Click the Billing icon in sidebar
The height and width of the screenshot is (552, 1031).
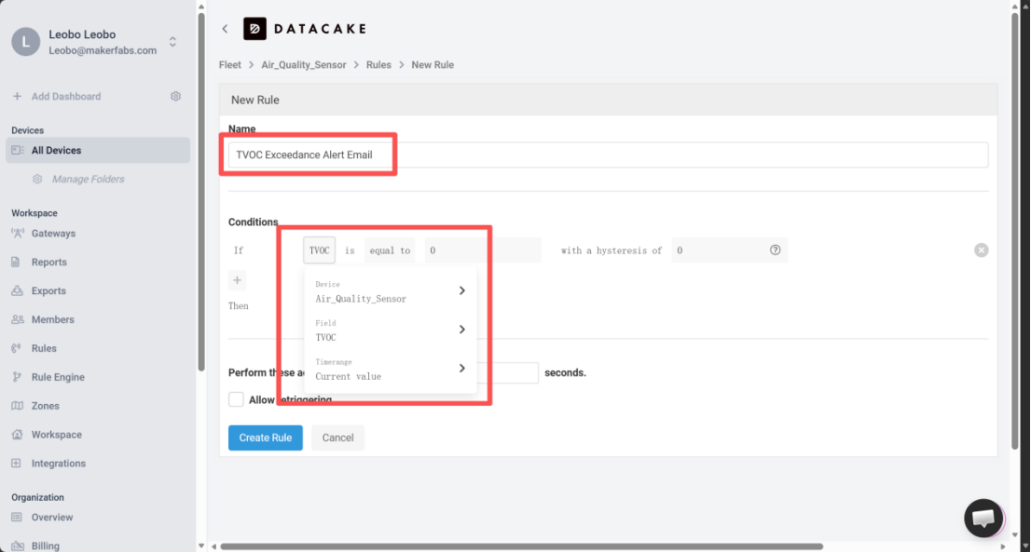click(x=17, y=546)
